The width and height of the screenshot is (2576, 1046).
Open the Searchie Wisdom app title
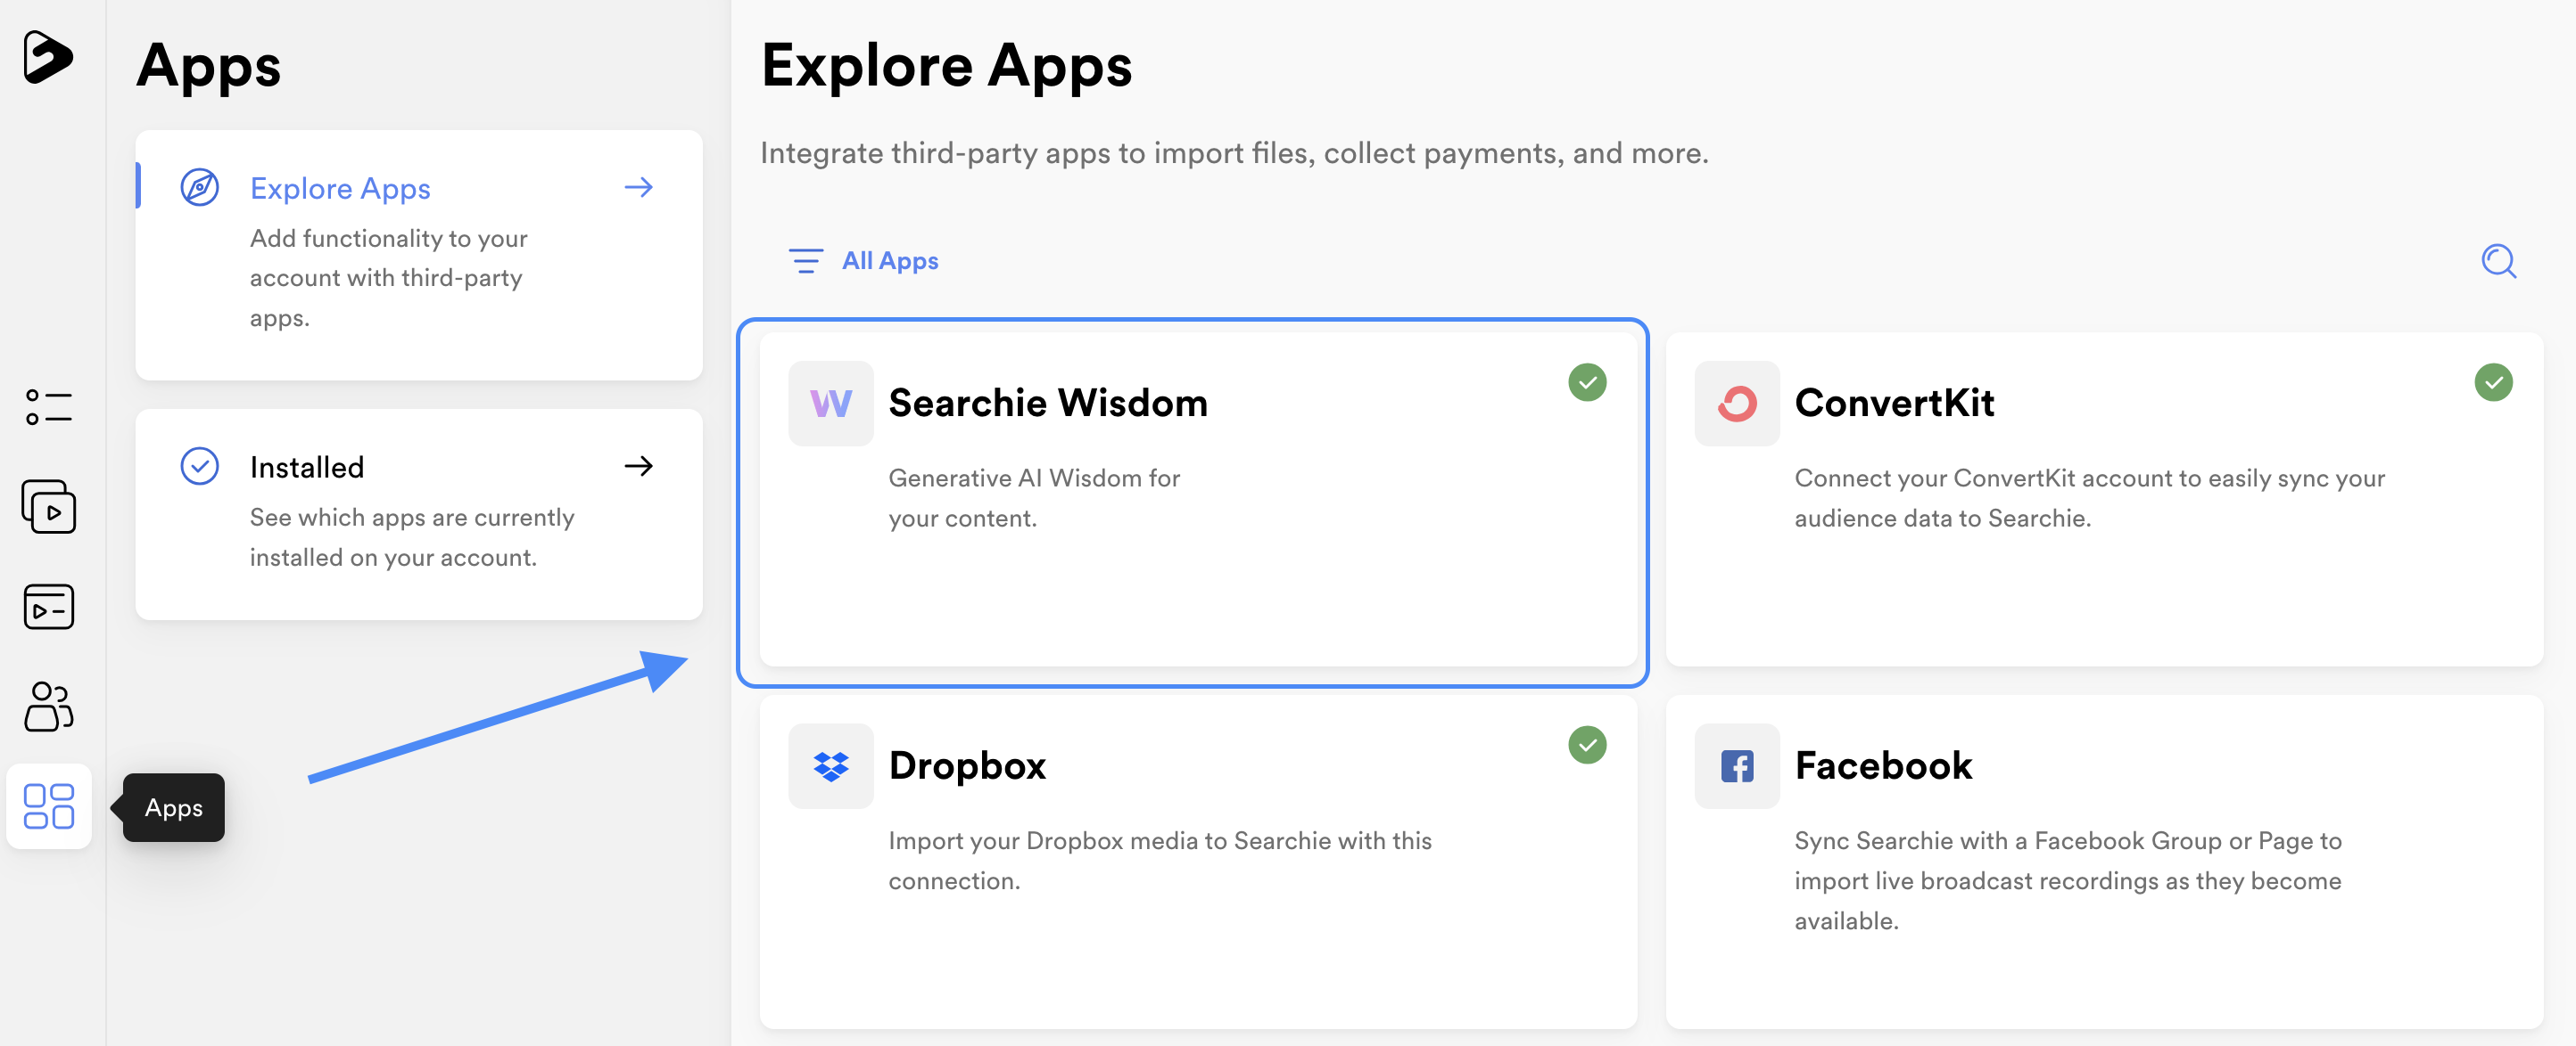(x=1048, y=403)
